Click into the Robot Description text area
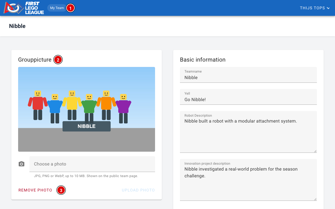The image size is (335, 209). tap(248, 132)
